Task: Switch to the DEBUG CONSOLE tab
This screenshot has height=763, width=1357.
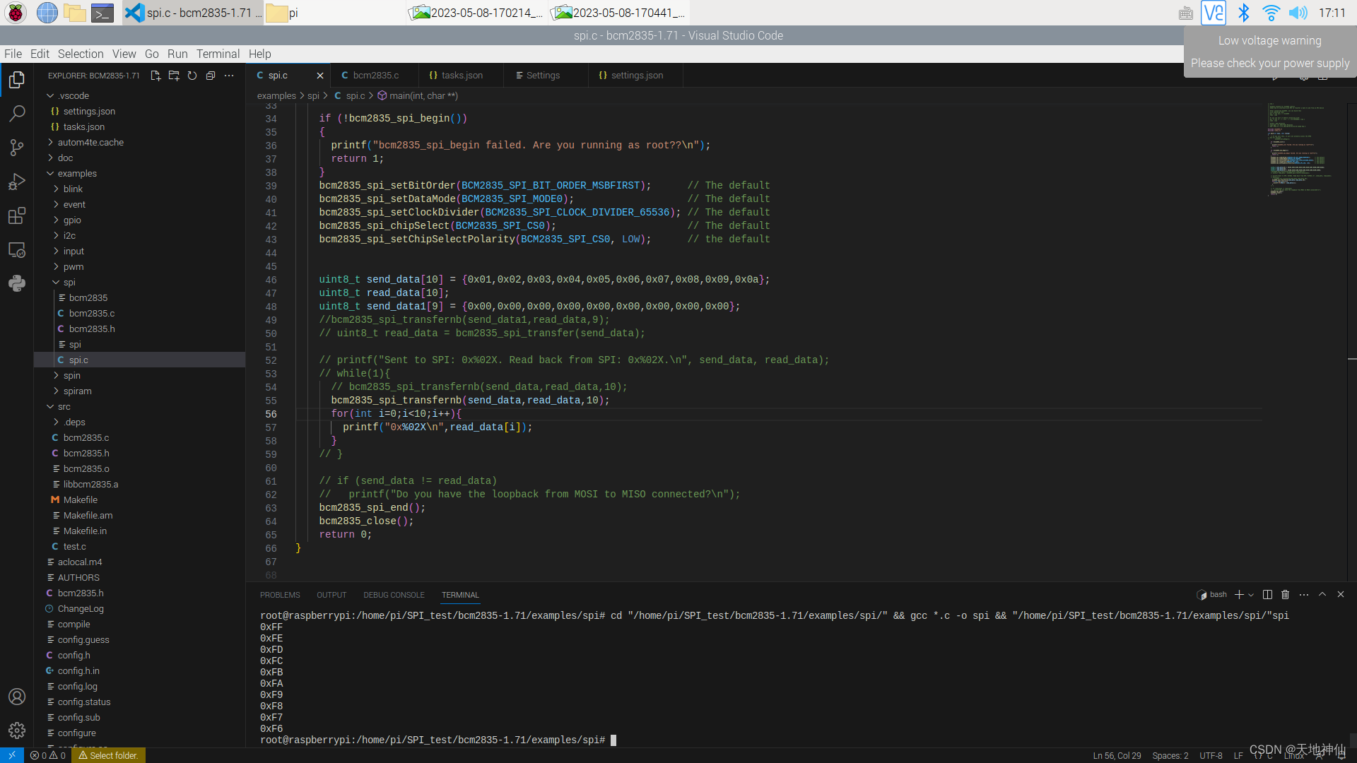Action: [392, 594]
